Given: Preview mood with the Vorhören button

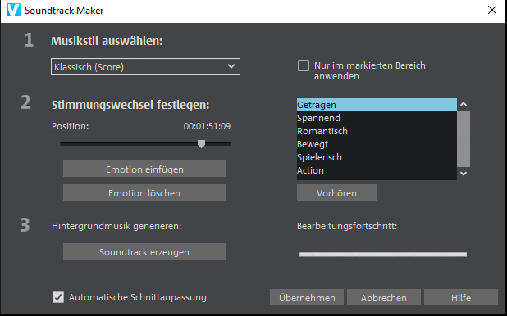Looking at the screenshot, I should pyautogui.click(x=336, y=192).
